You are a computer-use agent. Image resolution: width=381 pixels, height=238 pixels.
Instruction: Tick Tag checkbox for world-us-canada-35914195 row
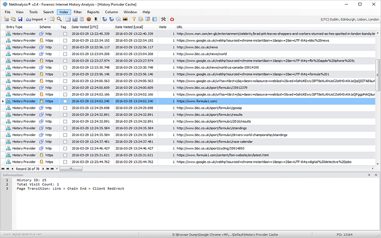[x=65, y=68]
